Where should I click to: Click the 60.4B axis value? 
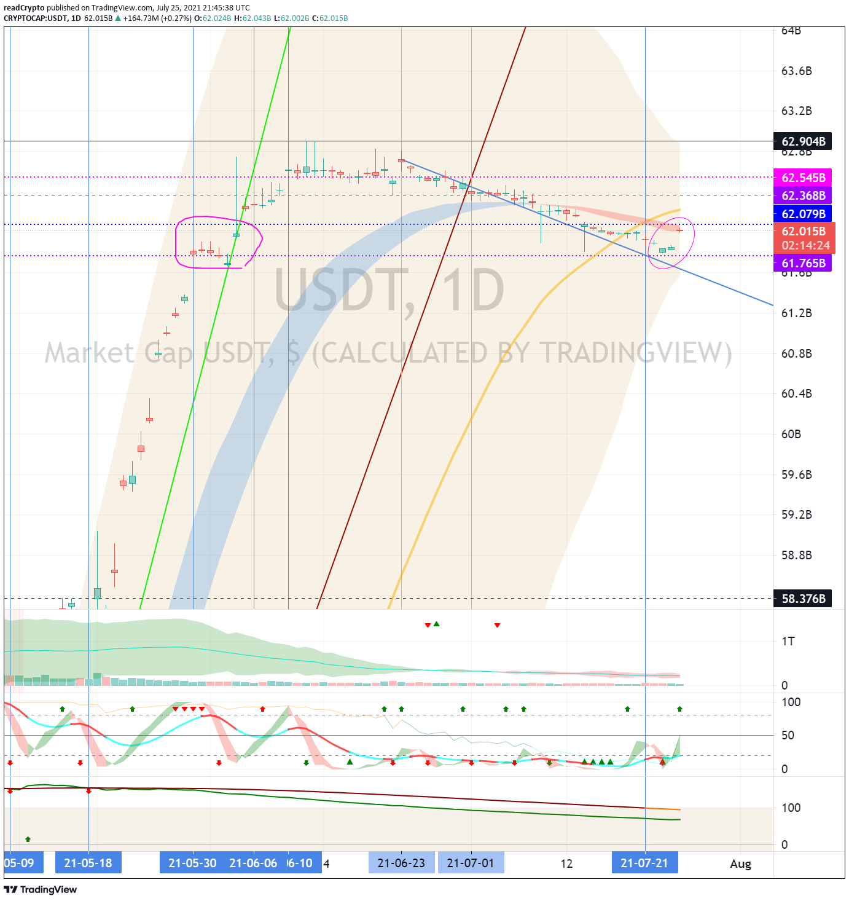[x=796, y=393]
